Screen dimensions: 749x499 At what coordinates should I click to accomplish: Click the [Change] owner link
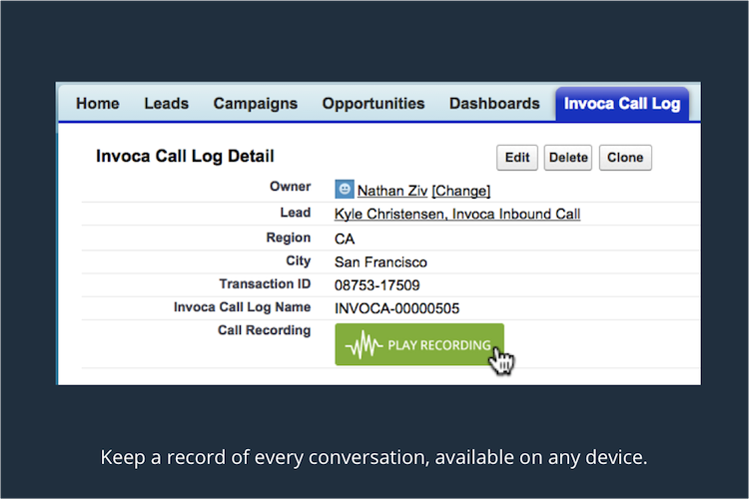point(461,191)
